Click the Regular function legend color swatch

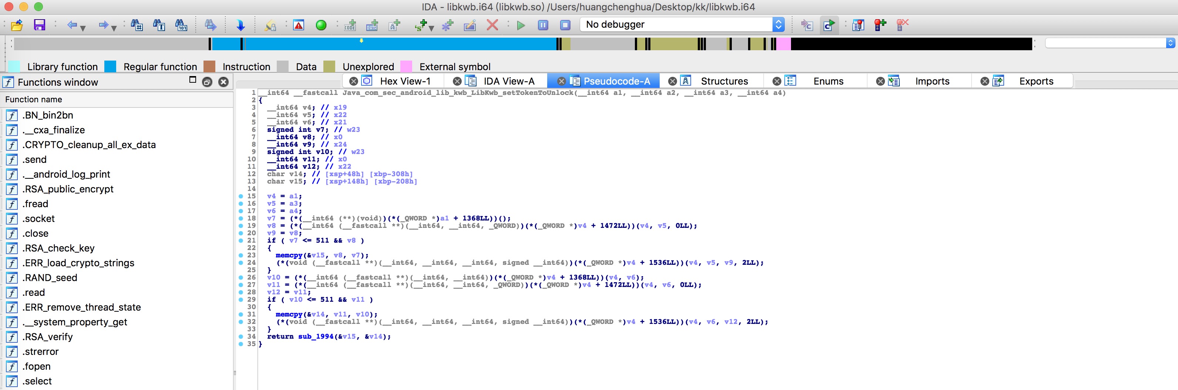coord(110,67)
